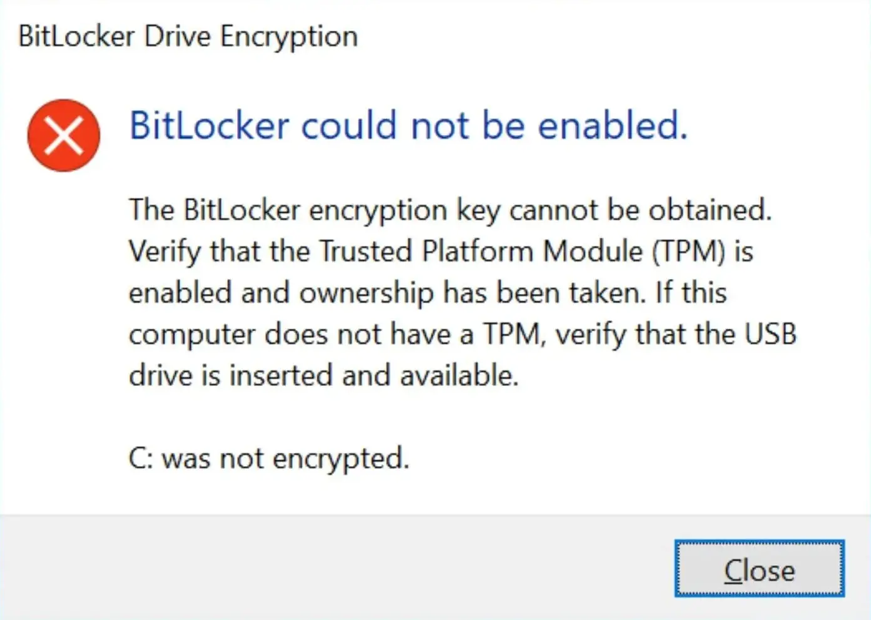Click the 'computer does not have a' text
Viewport: 871px width, 620px height.
coord(300,335)
